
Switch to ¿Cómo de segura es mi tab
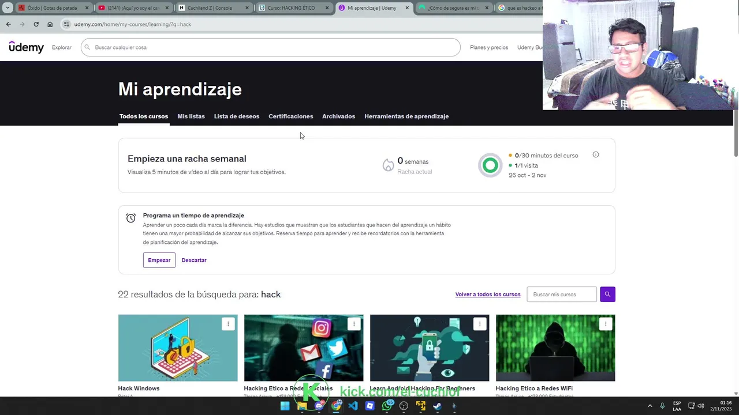pyautogui.click(x=454, y=8)
